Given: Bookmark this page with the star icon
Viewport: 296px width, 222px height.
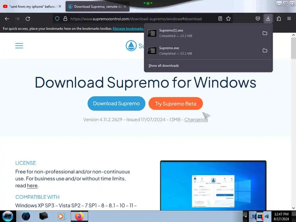Looking at the screenshot, I should [228, 18].
